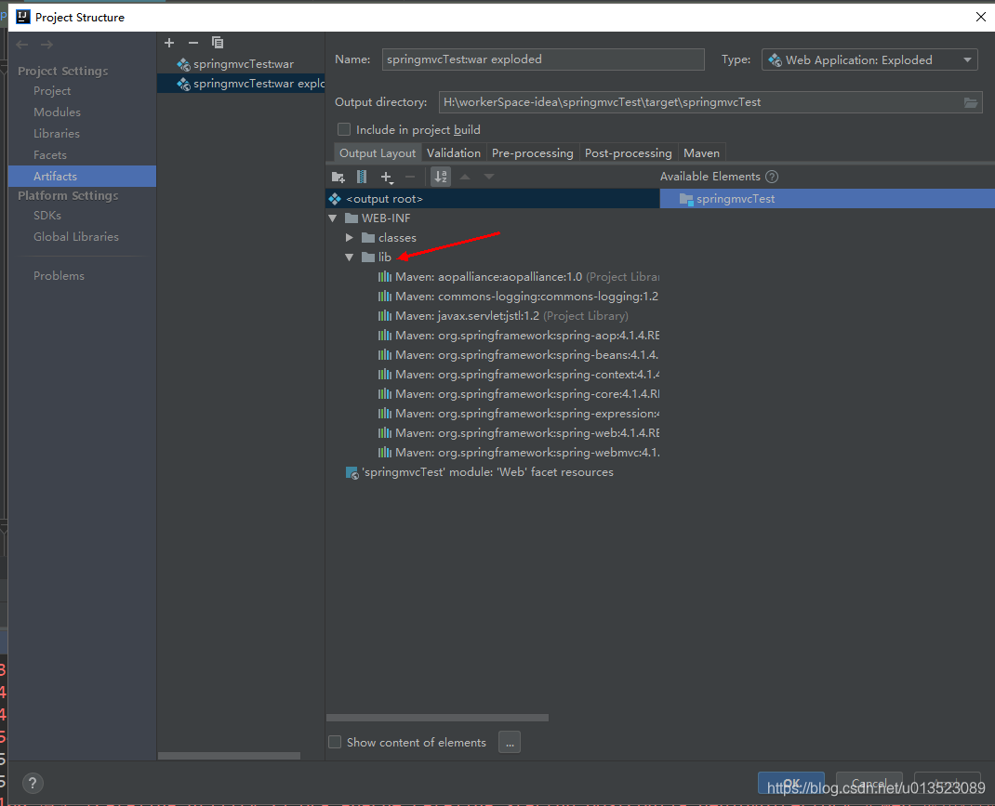
Task: Select the Maven spring-webmvc library
Action: [x=518, y=453]
